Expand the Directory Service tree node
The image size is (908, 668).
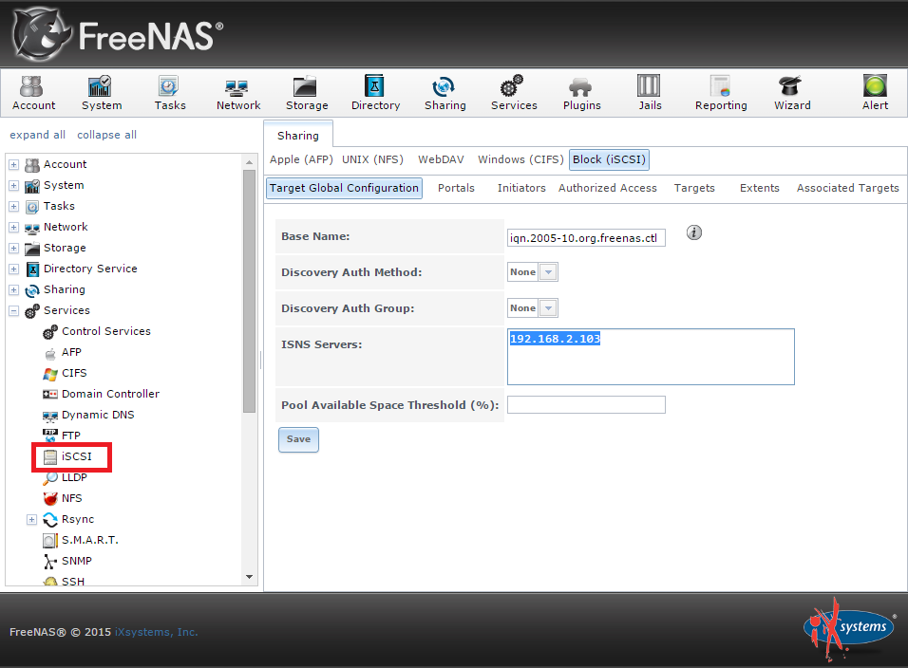(14, 269)
